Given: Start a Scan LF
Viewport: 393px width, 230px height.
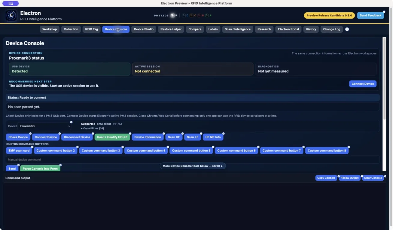Looking at the screenshot, I should [193, 137].
